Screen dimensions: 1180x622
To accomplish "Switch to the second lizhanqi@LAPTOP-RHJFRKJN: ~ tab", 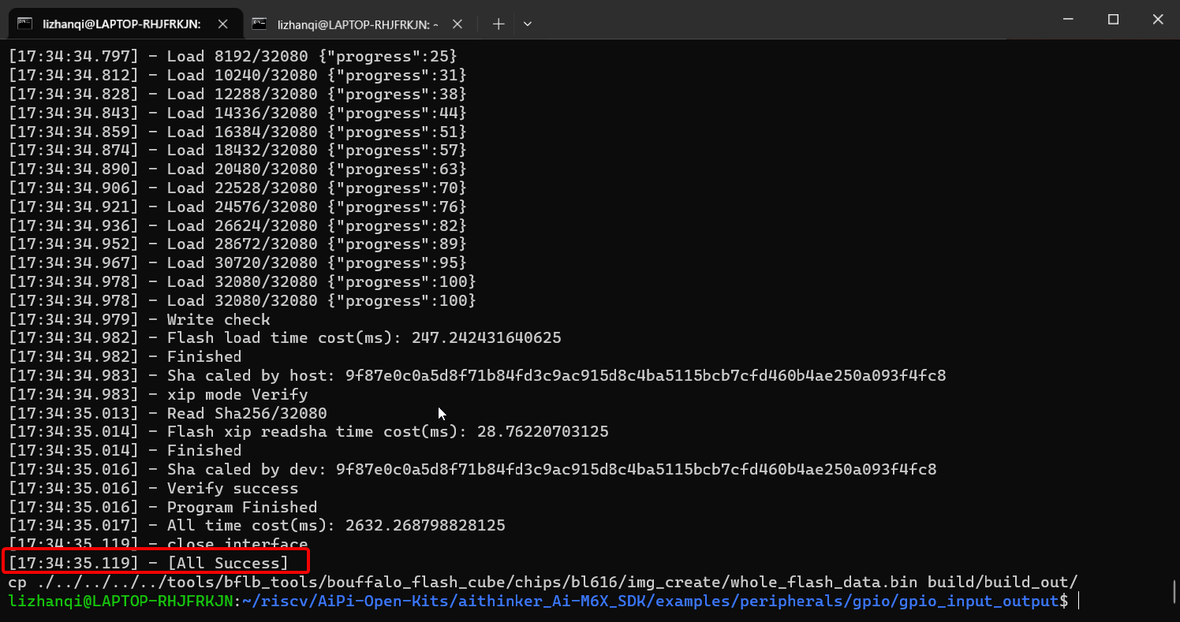I will [357, 24].
